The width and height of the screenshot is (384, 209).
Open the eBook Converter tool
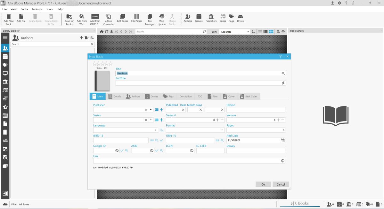tap(109, 16)
